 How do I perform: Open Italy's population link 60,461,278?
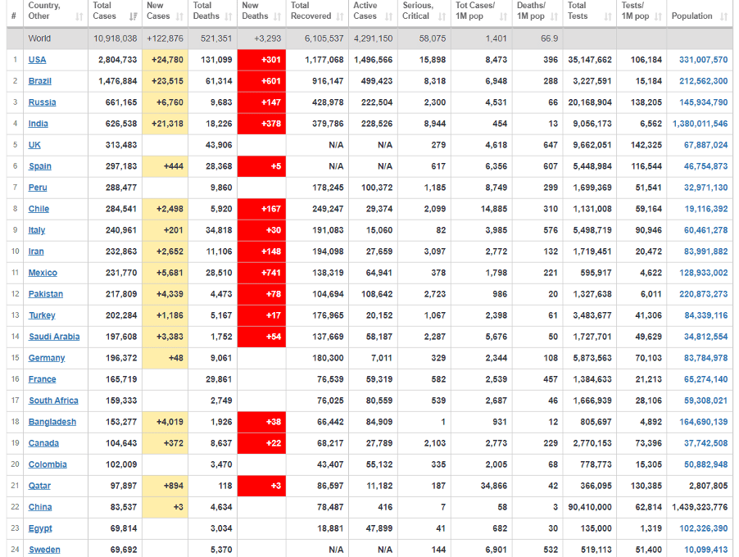705,230
